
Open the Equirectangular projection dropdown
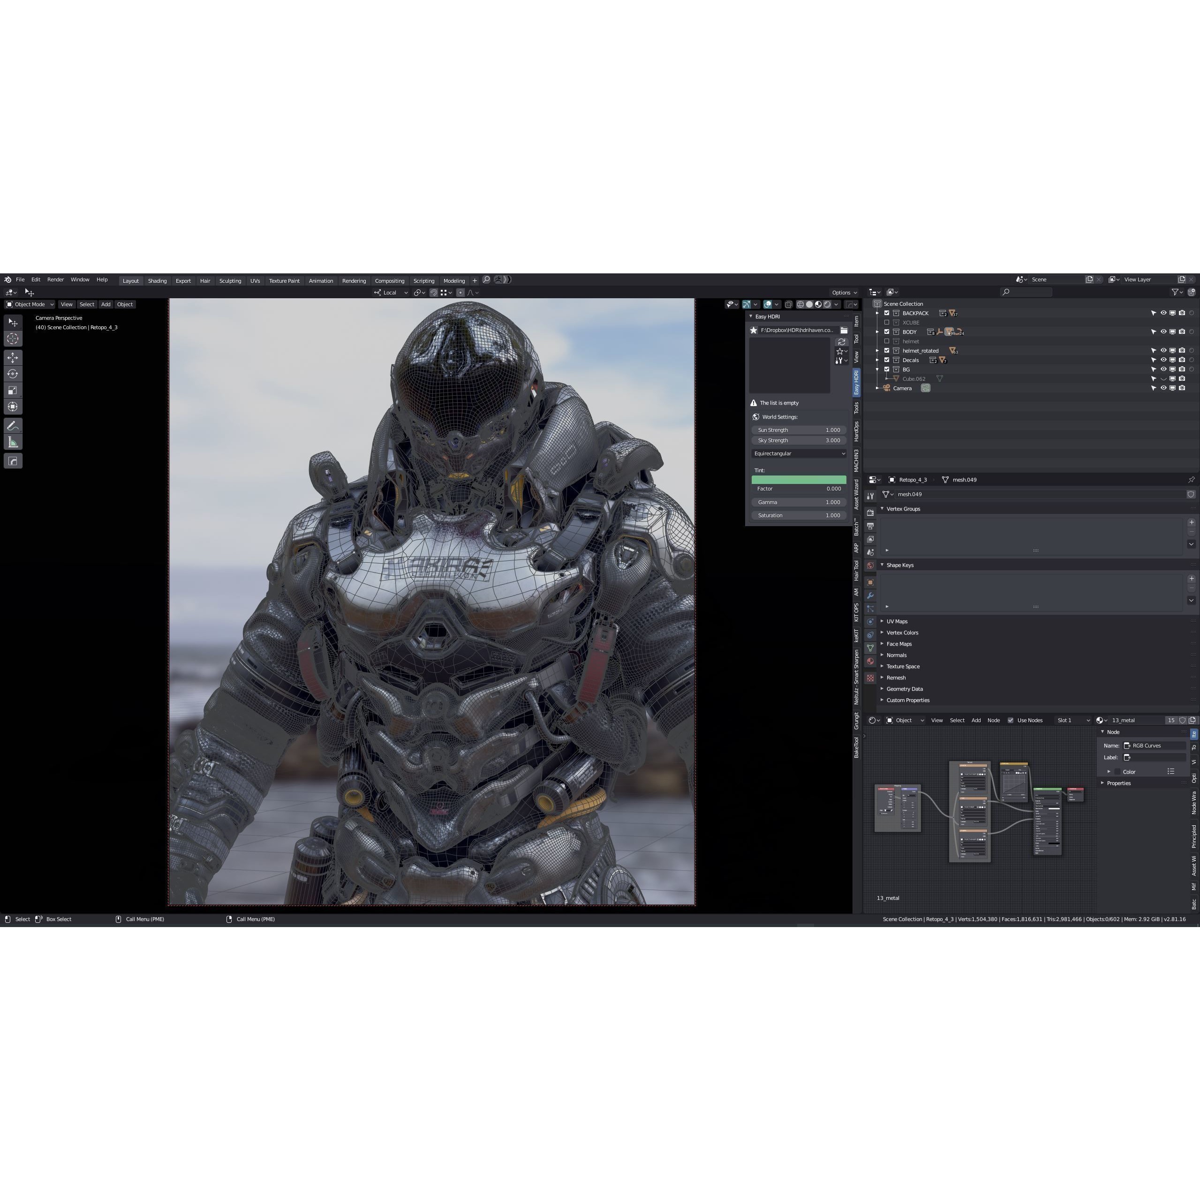click(x=799, y=453)
